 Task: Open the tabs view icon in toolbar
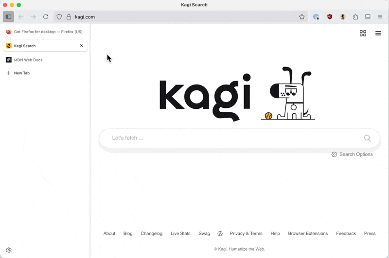[x=368, y=17]
